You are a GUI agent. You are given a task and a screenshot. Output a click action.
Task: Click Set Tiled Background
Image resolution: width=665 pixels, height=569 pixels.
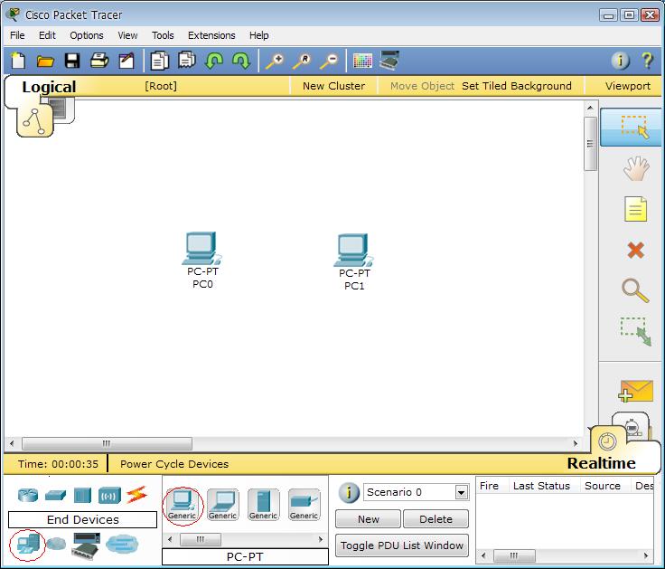click(517, 86)
